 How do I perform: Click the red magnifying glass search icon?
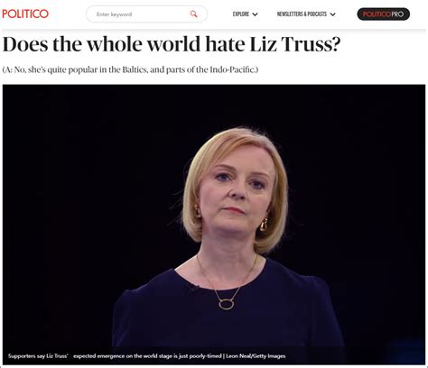(193, 14)
